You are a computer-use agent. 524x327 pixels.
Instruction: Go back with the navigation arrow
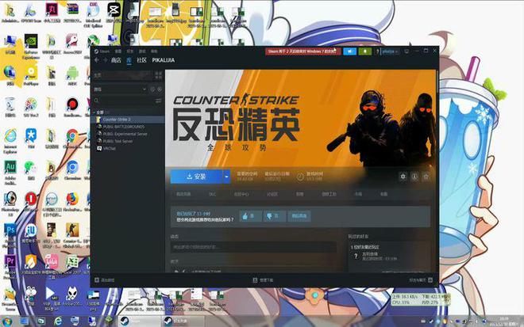point(96,59)
